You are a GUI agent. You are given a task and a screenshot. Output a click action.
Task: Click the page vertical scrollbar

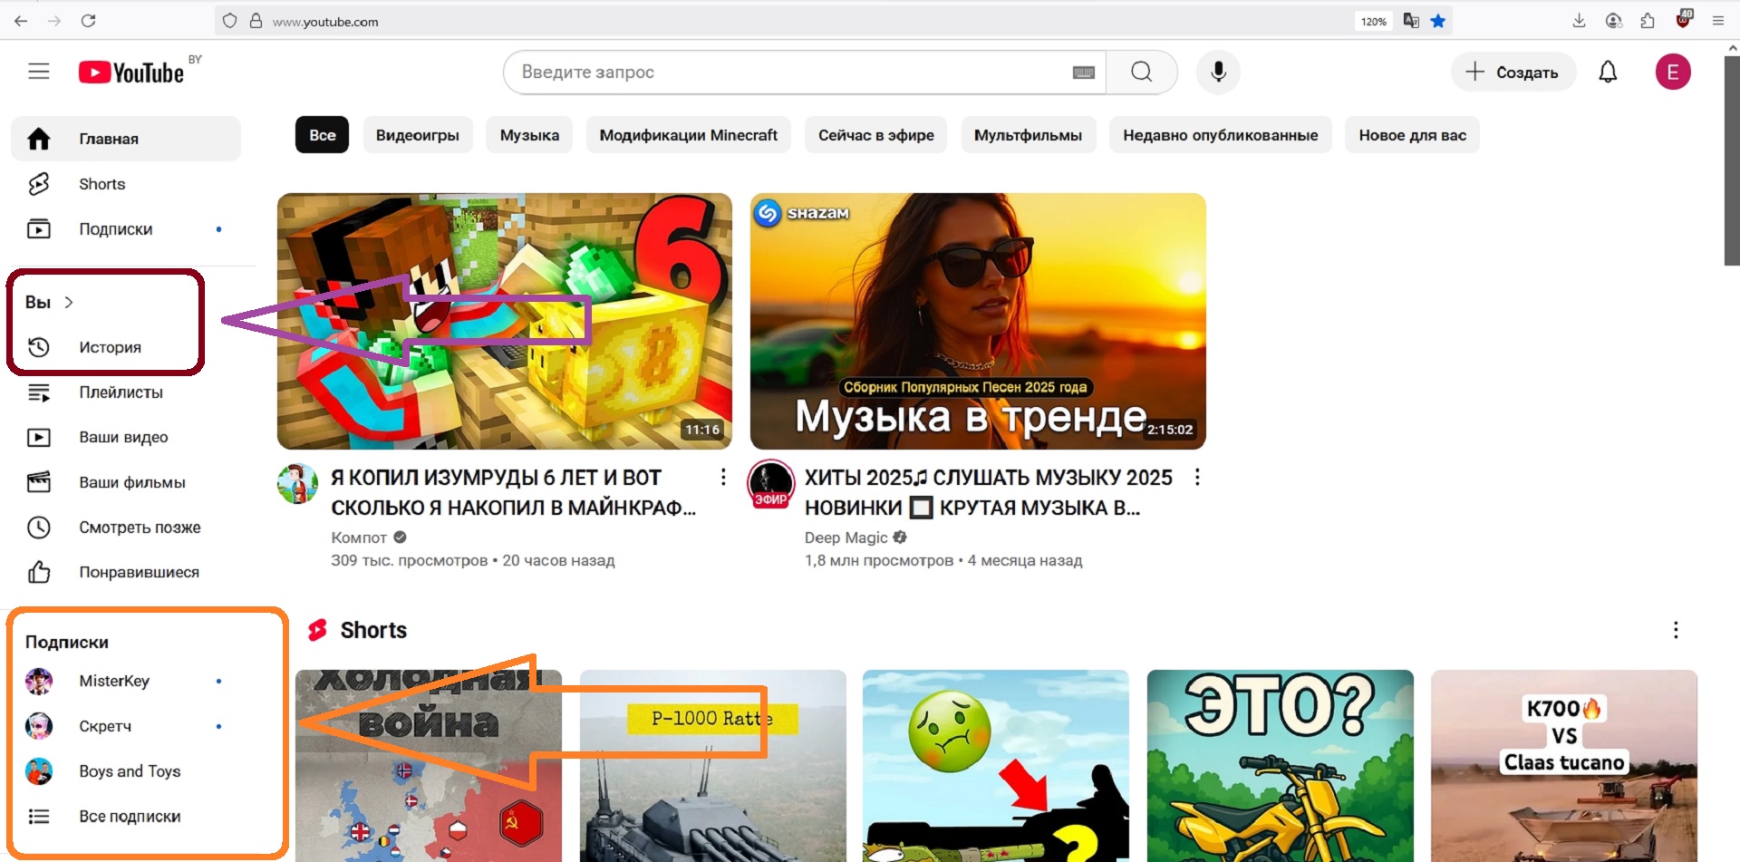[1732, 163]
